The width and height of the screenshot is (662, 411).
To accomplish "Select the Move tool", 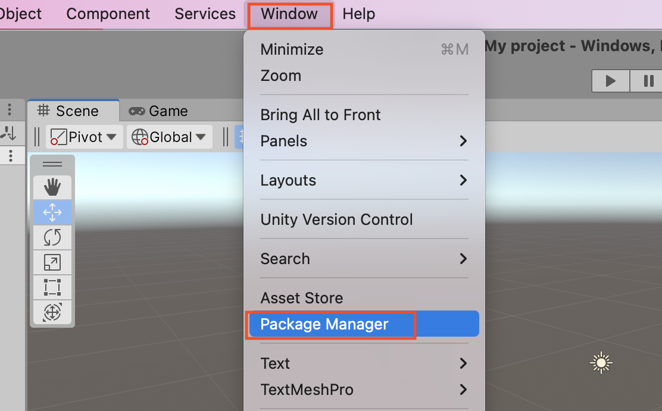I will pyautogui.click(x=52, y=212).
